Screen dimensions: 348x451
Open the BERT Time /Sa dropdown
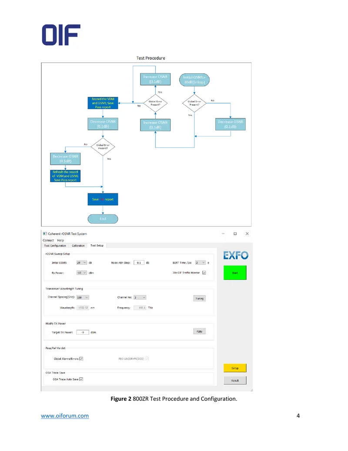click(x=201, y=263)
